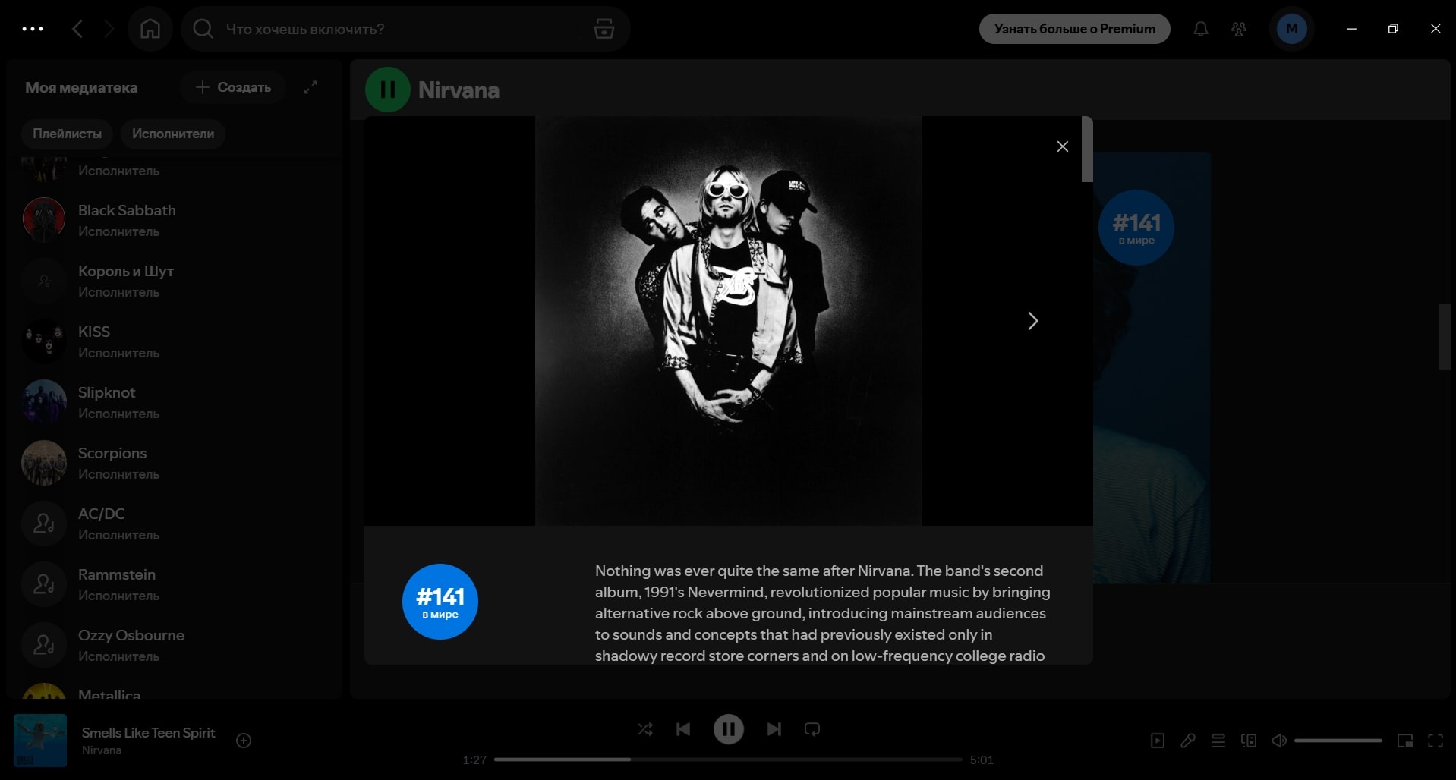Pause playback in the bottom player
The width and height of the screenshot is (1456, 780).
(728, 729)
